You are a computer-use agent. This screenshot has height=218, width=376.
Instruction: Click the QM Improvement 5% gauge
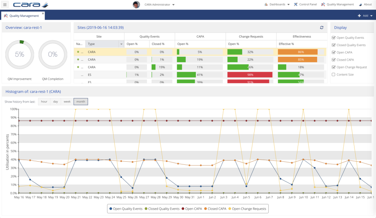tap(20, 55)
